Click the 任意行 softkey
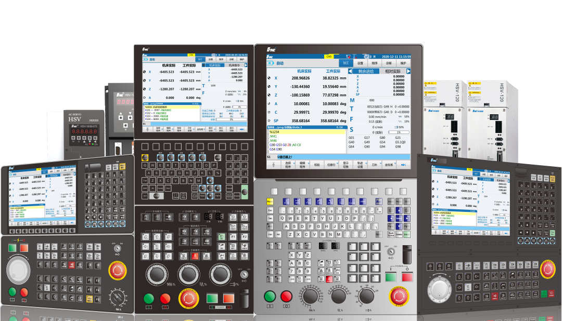The height and width of the screenshot is (321, 562). point(331,165)
